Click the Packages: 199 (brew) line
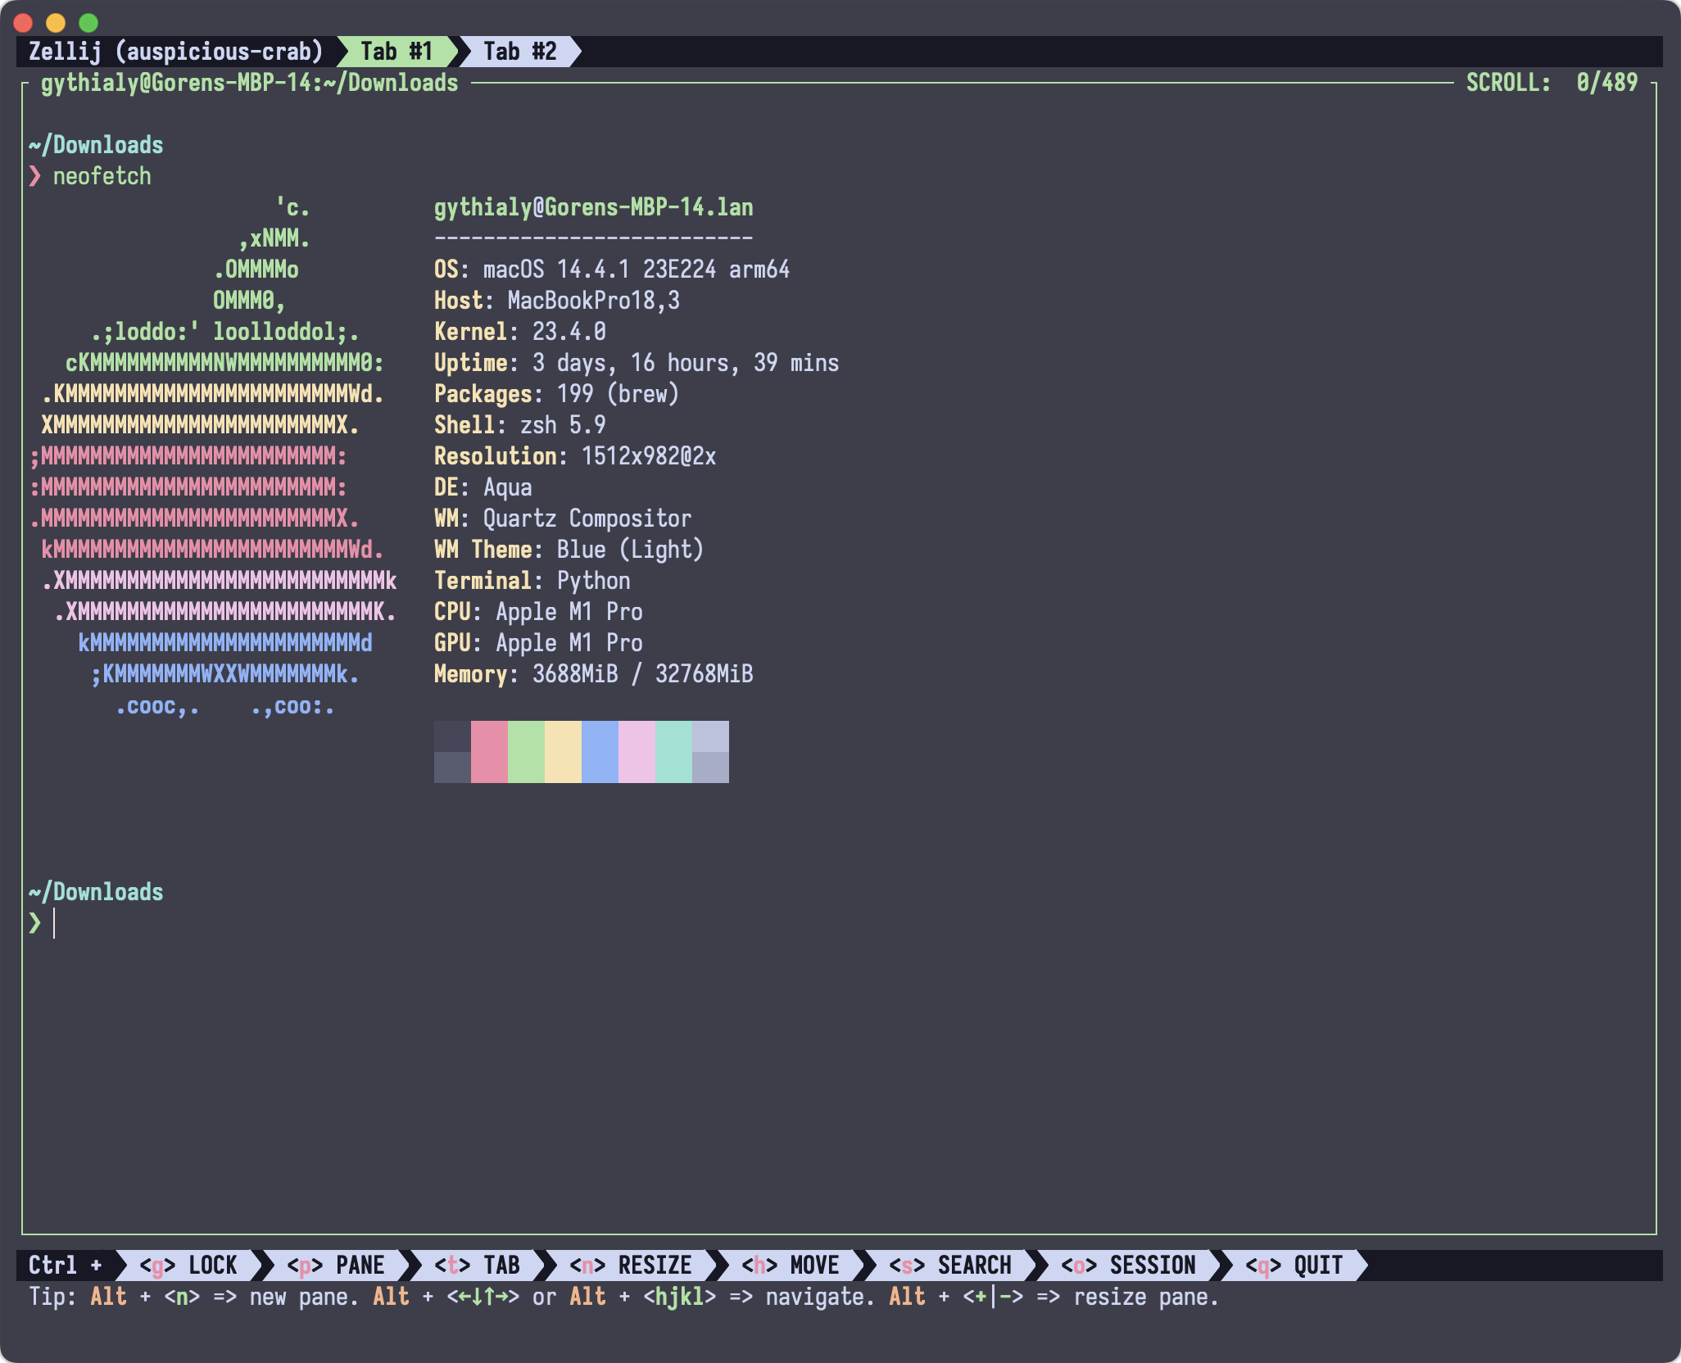The image size is (1681, 1363). [x=556, y=394]
